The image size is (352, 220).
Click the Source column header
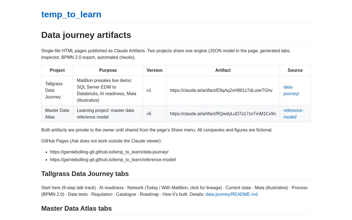tap(295, 70)
